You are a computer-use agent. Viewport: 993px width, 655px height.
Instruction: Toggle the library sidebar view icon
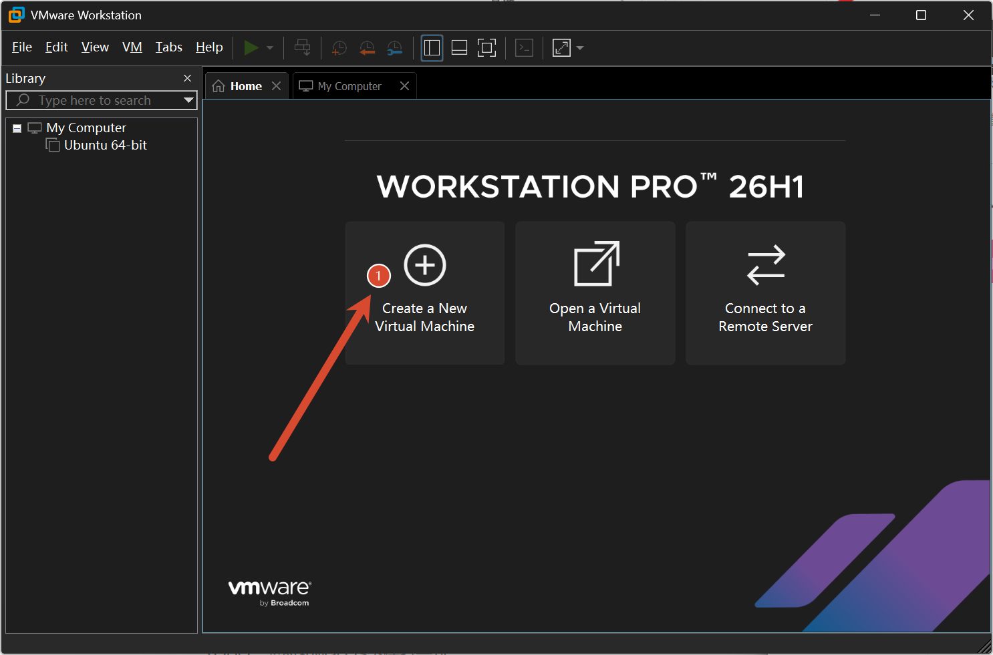click(x=432, y=47)
